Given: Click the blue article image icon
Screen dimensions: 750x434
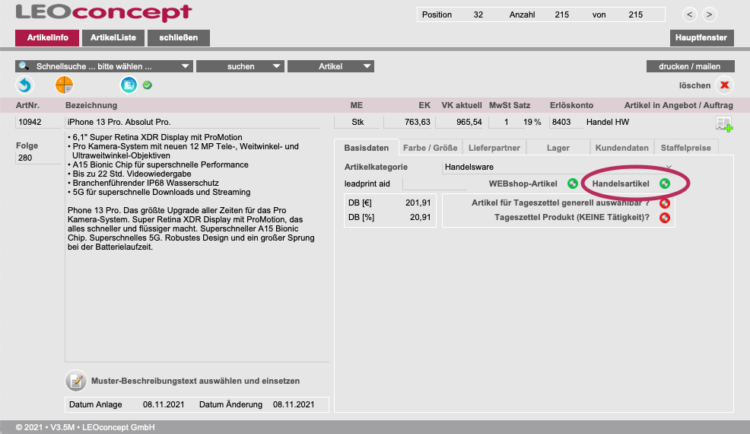Looking at the screenshot, I should (129, 85).
